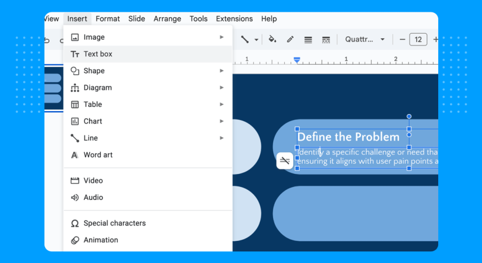Click the 'ensuring it aligns with user' text line
Viewport: 482px width, 263px height.
pyautogui.click(x=368, y=161)
